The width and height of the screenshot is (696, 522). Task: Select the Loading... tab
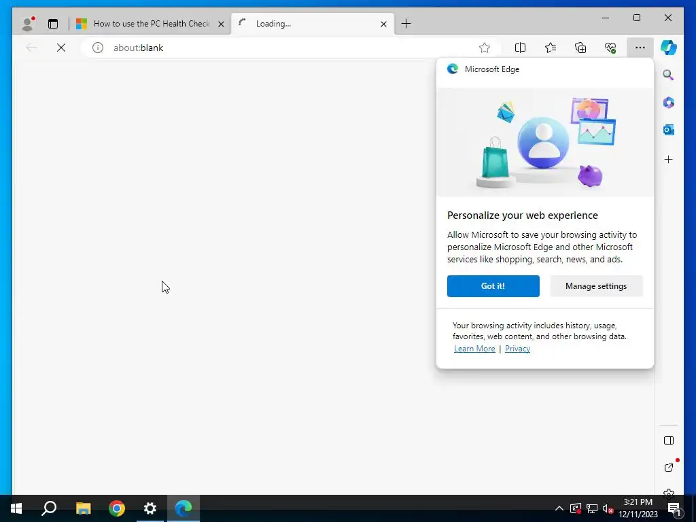(x=313, y=24)
